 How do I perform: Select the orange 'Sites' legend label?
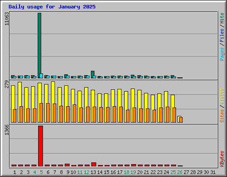click(222, 116)
